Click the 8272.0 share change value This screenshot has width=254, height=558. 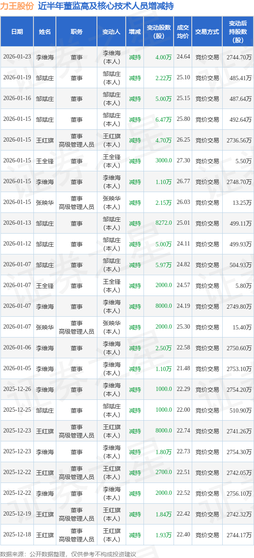[163, 223]
